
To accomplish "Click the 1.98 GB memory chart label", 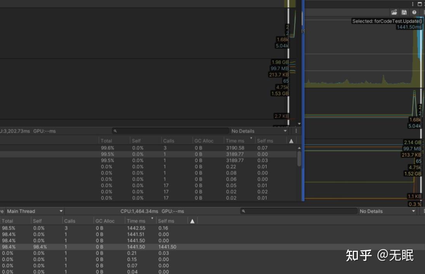I will pos(280,62).
